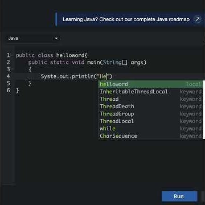Click the word class in line 1

click(x=46, y=55)
